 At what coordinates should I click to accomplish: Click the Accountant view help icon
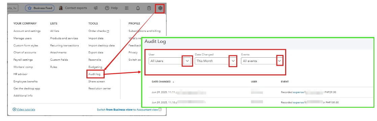160,110
